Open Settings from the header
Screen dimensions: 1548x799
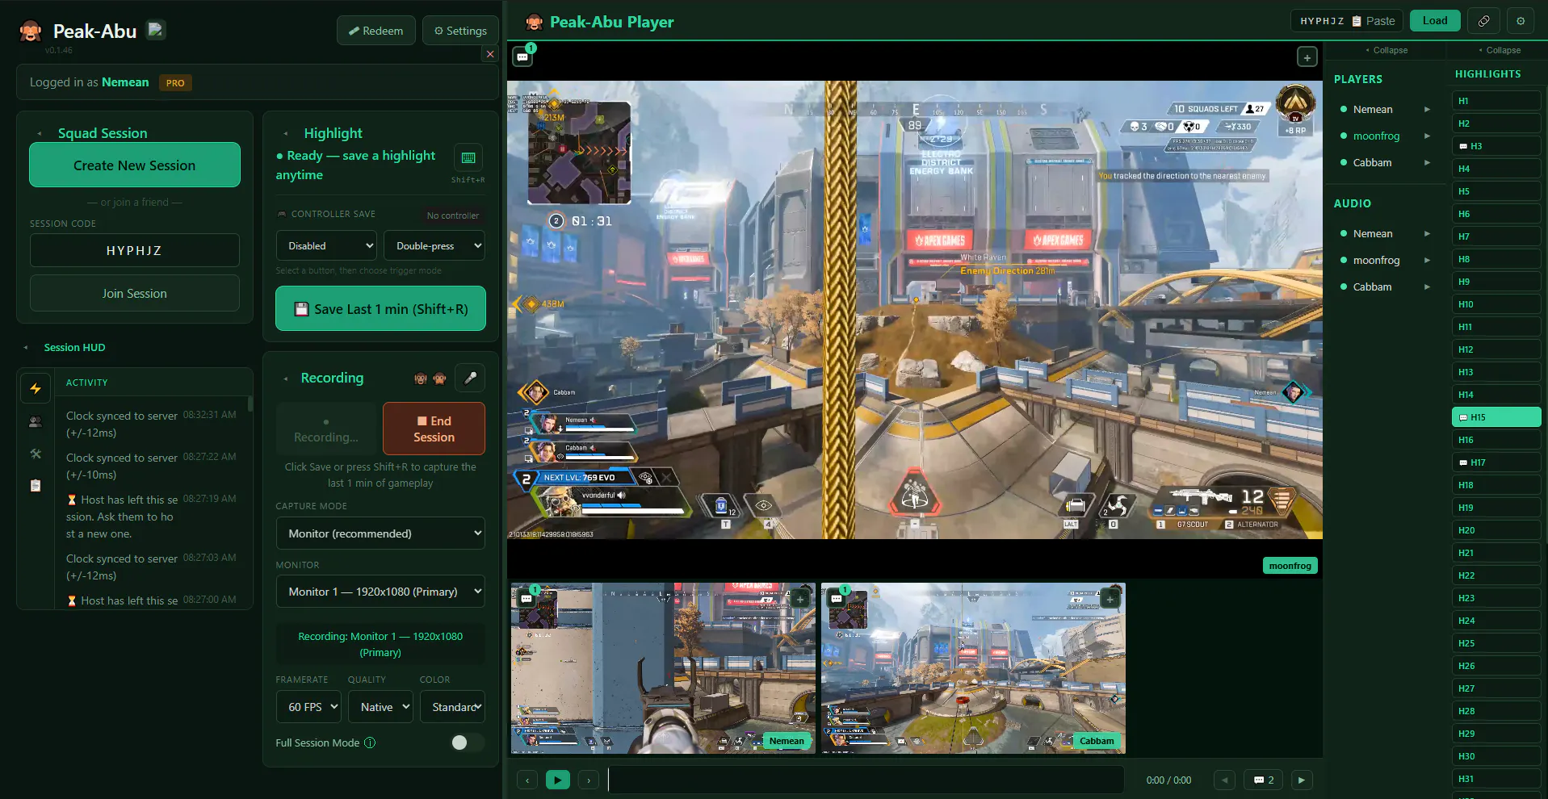(x=460, y=31)
